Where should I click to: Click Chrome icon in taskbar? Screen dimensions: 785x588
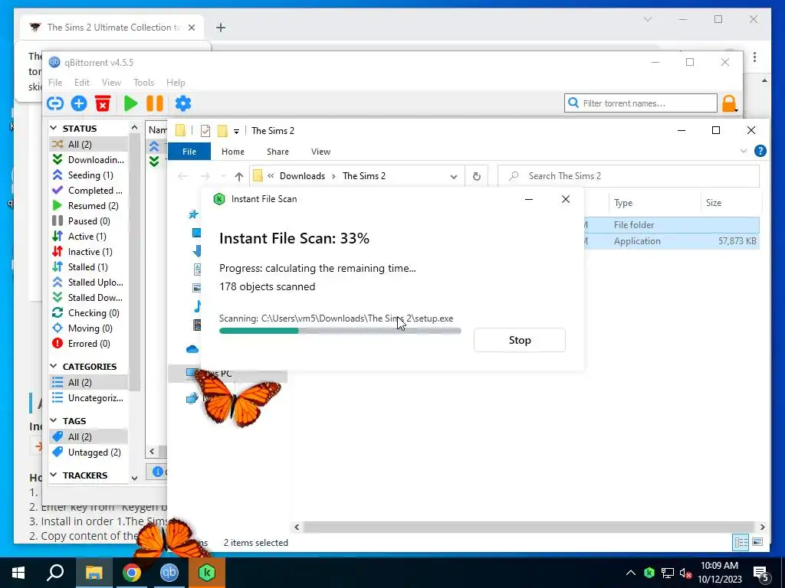[132, 573]
